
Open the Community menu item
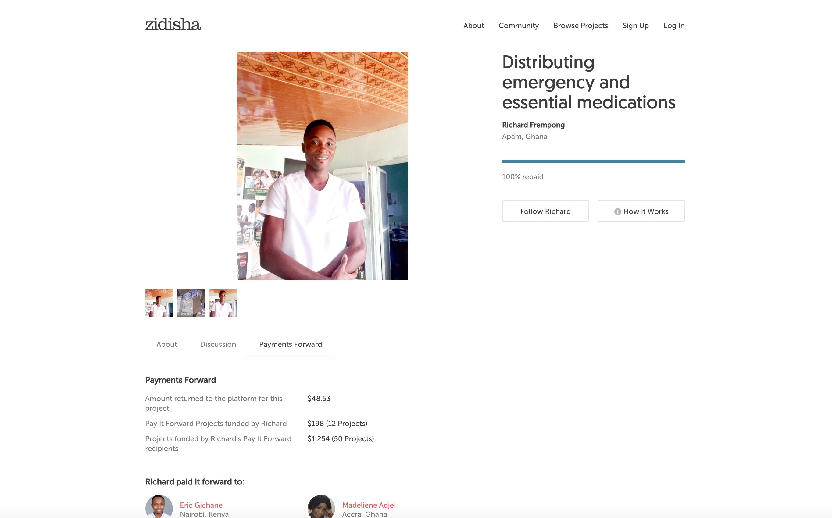point(518,26)
